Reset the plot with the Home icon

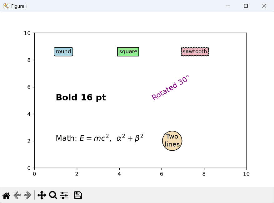(x=6, y=195)
